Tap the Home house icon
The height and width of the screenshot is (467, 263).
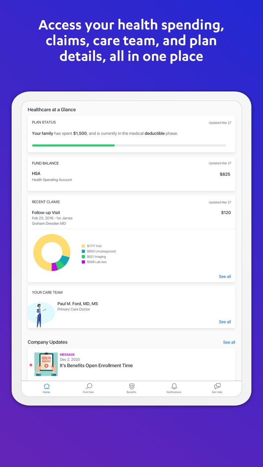click(46, 386)
